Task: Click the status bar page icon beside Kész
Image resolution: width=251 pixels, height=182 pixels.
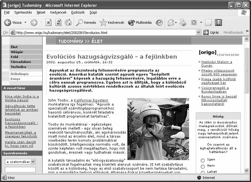Action: [4, 177]
